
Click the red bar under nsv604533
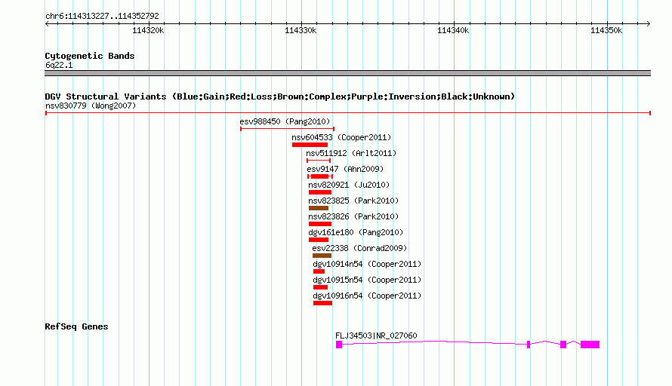click(x=310, y=145)
